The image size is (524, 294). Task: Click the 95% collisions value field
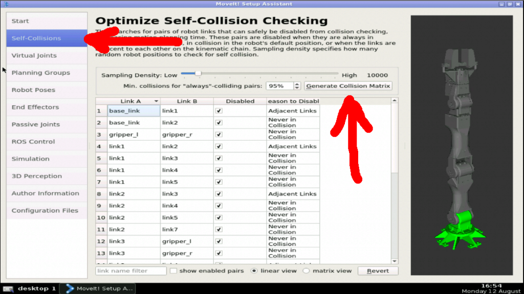[280, 86]
